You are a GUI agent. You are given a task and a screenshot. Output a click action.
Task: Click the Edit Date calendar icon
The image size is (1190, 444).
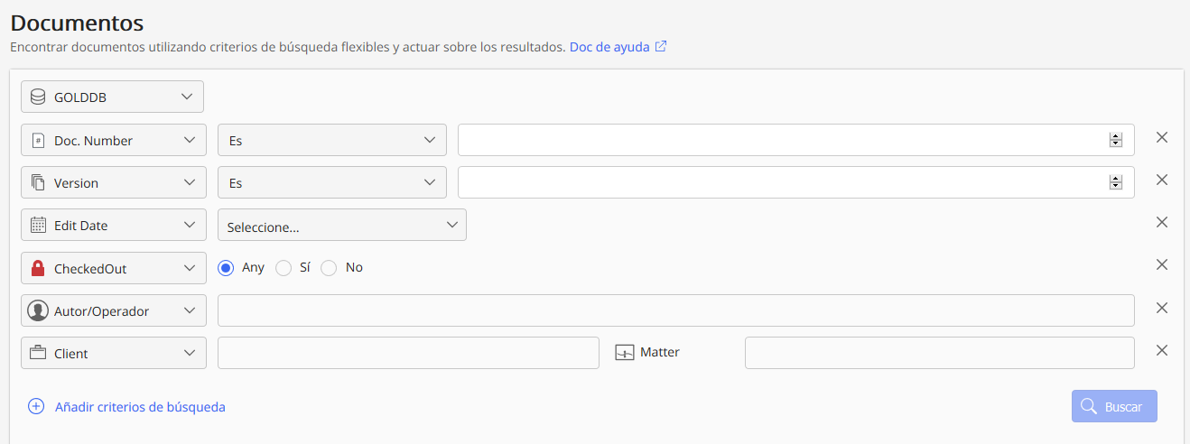point(38,226)
